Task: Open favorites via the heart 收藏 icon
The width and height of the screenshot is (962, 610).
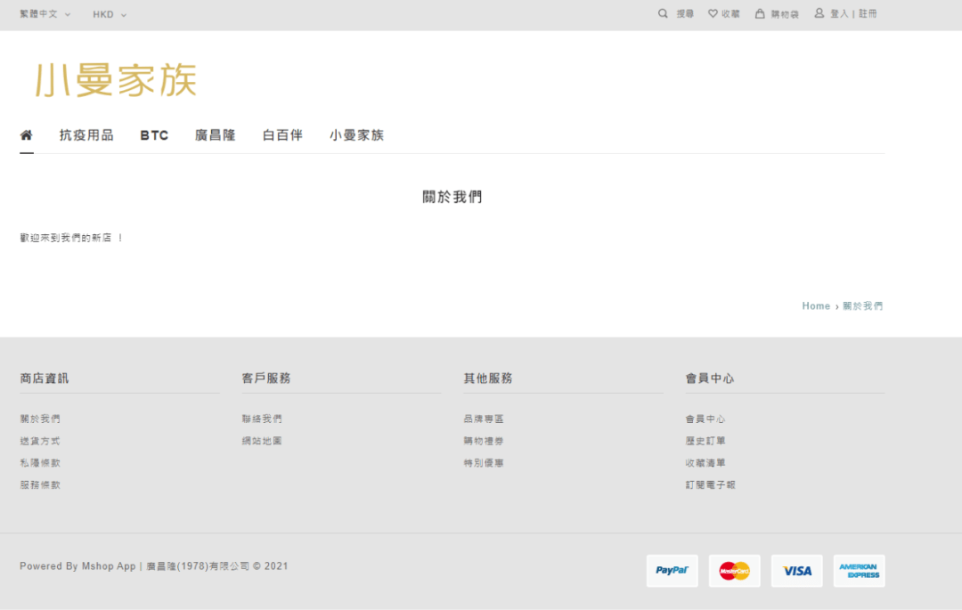Action: coord(711,13)
